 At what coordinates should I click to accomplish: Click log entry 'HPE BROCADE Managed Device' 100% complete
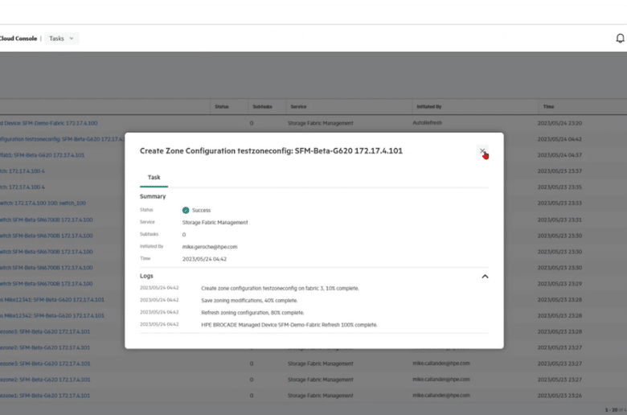pos(289,325)
